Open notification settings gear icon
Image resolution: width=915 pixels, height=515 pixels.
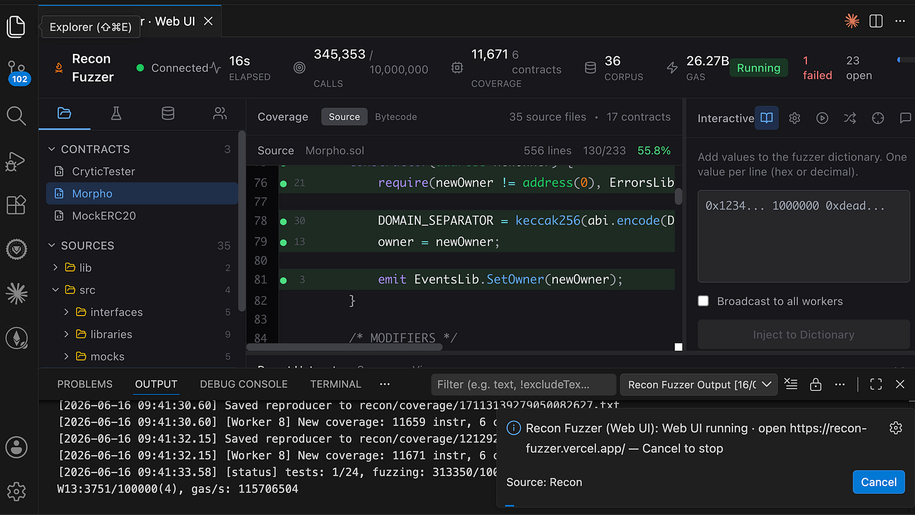(x=896, y=428)
